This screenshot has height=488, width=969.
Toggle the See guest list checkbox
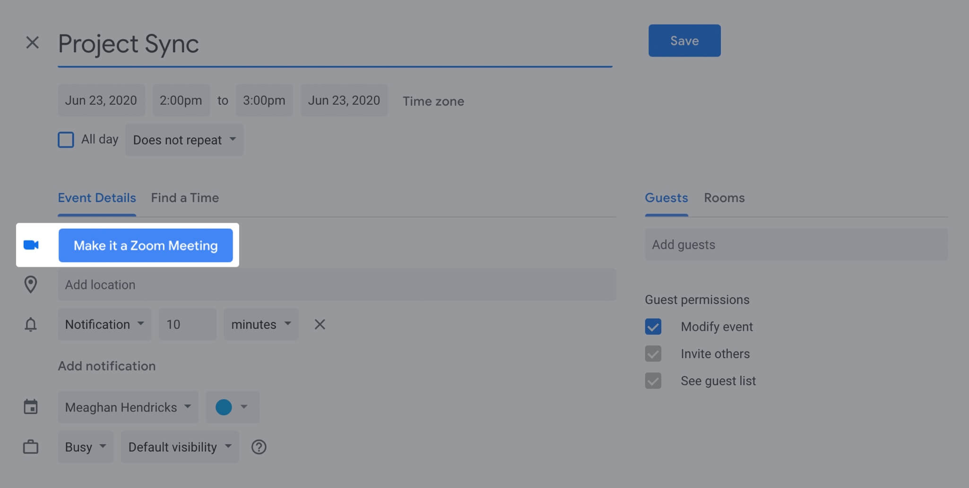[x=653, y=380]
